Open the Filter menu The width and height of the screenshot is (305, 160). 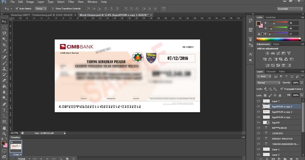click(x=71, y=2)
